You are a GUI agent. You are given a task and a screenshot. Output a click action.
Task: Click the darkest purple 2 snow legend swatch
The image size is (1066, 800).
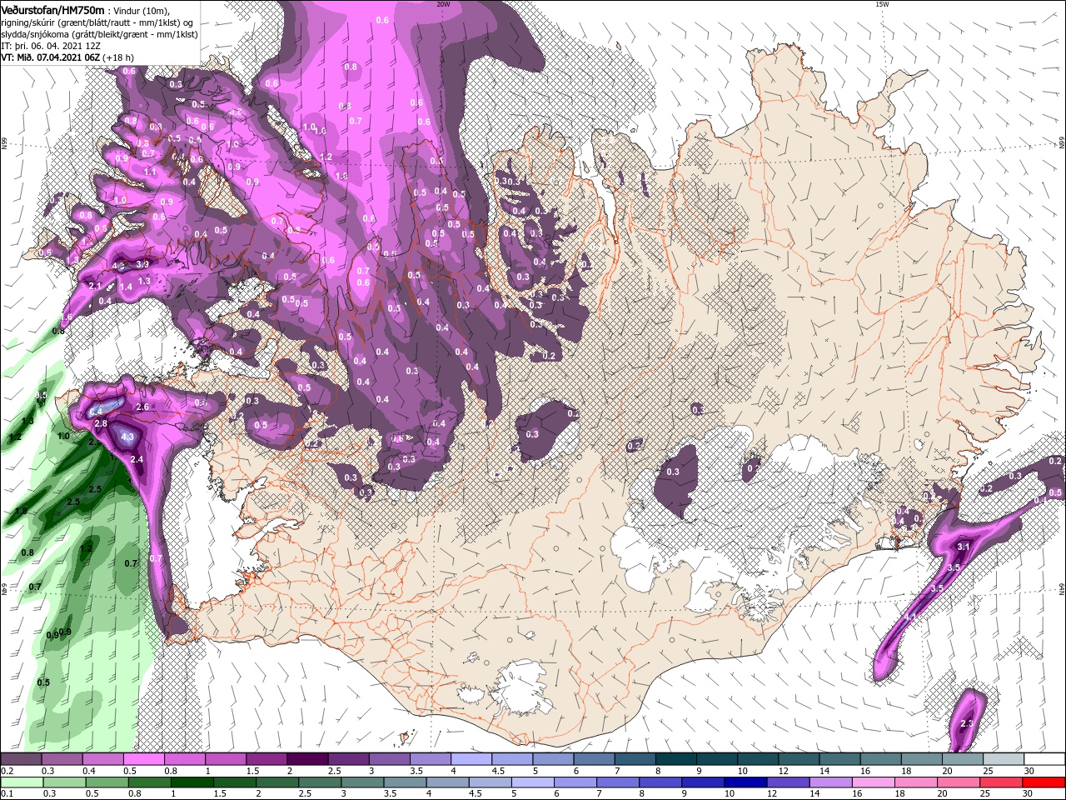306,759
